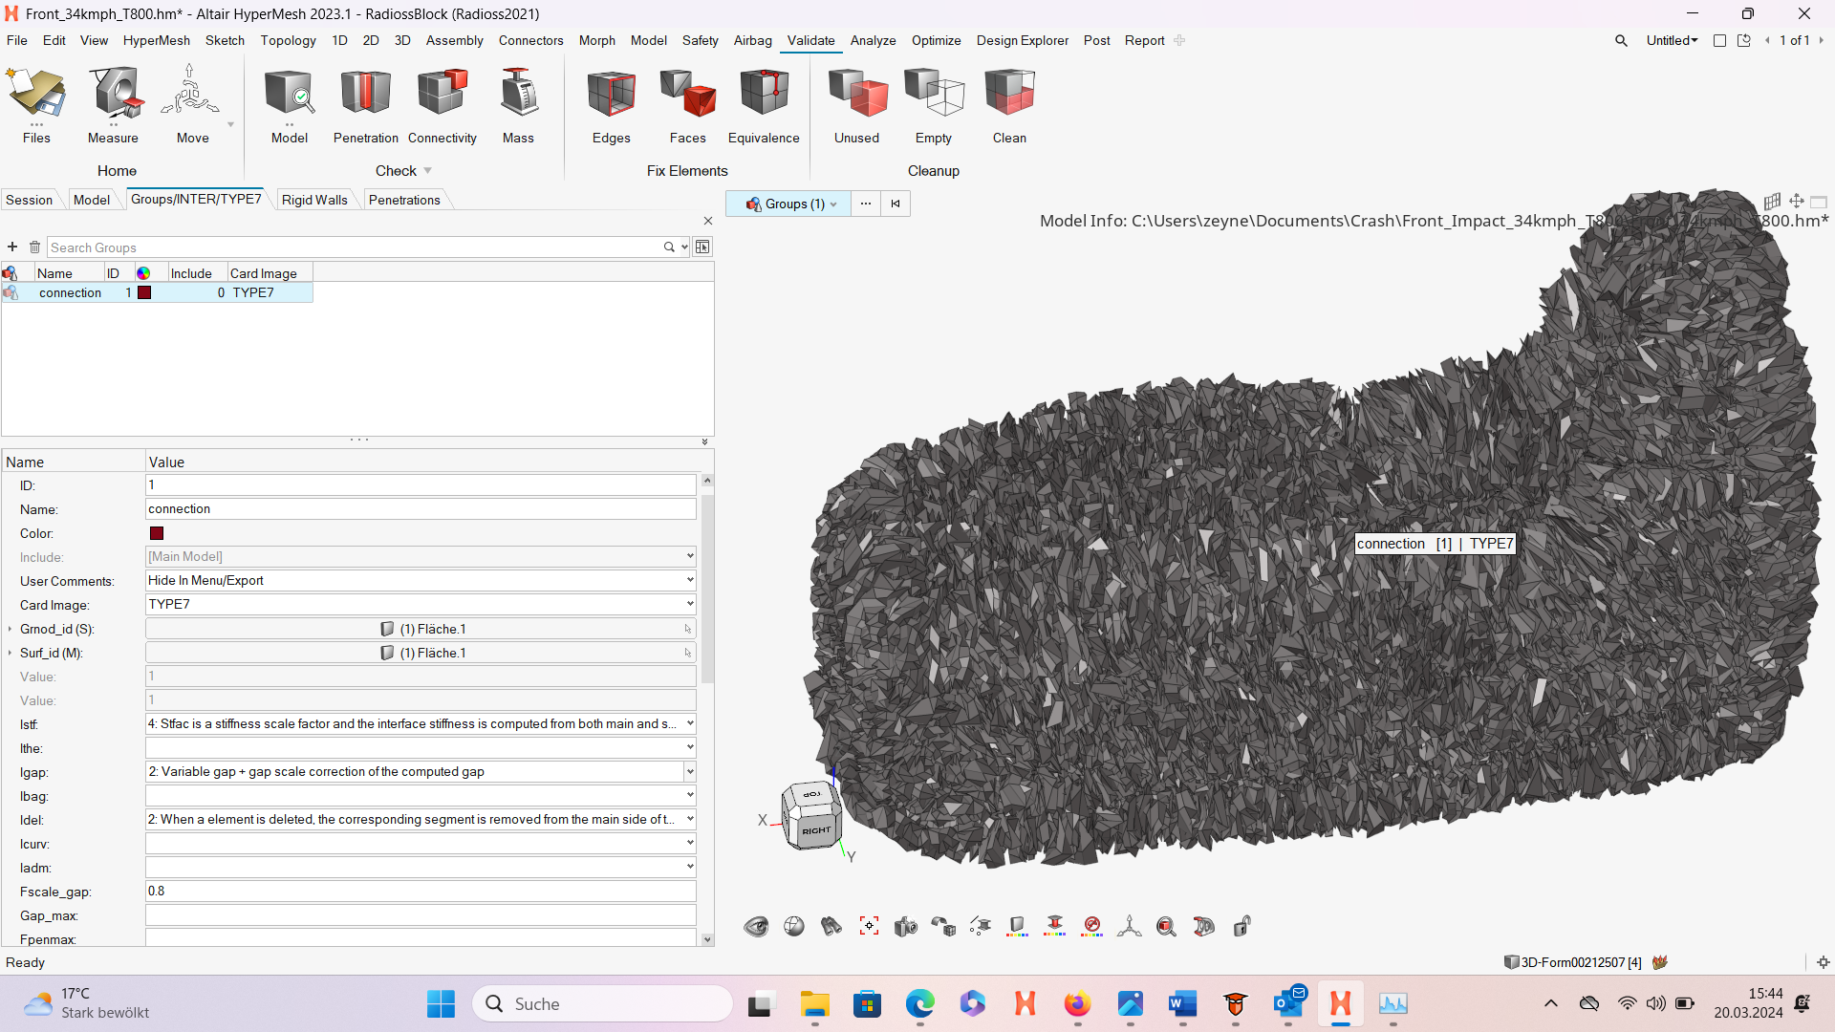The height and width of the screenshot is (1032, 1835).
Task: Click the red-bracket fit view icon
Action: pyautogui.click(x=869, y=926)
